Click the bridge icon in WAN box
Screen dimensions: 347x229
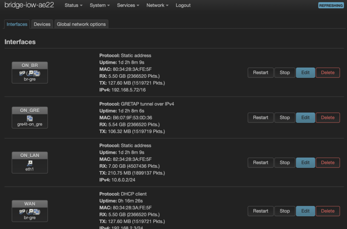click(22, 212)
